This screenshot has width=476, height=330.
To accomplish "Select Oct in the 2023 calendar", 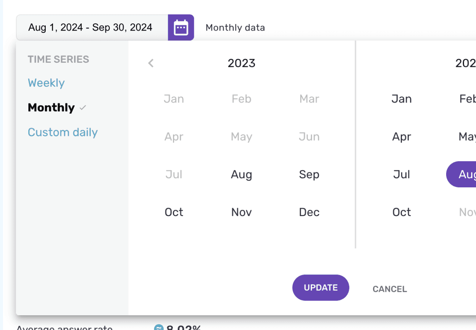I will 174,212.
